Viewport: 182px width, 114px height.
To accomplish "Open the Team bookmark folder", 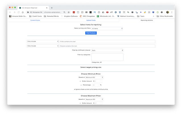I will (x=141, y=16).
